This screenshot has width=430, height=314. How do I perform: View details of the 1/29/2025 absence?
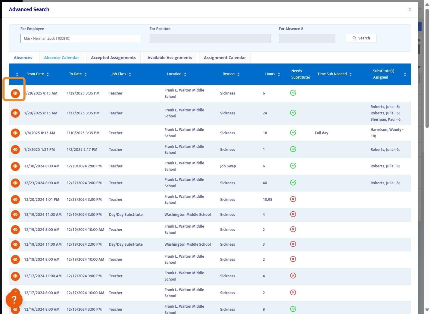[x=15, y=93]
